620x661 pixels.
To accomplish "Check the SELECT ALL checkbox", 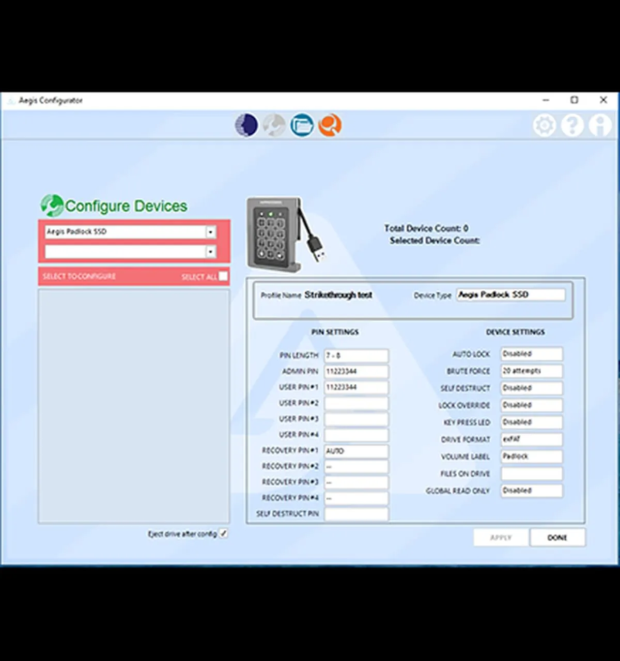I will point(223,276).
